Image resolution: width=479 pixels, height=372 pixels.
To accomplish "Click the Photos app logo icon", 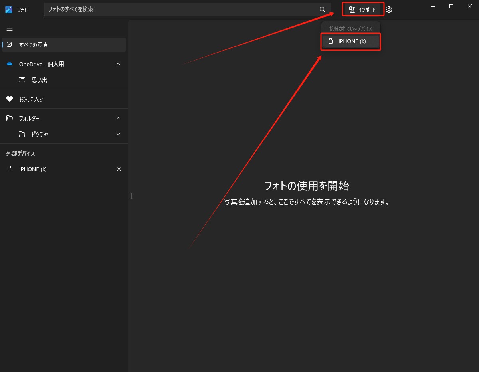I will coord(9,10).
